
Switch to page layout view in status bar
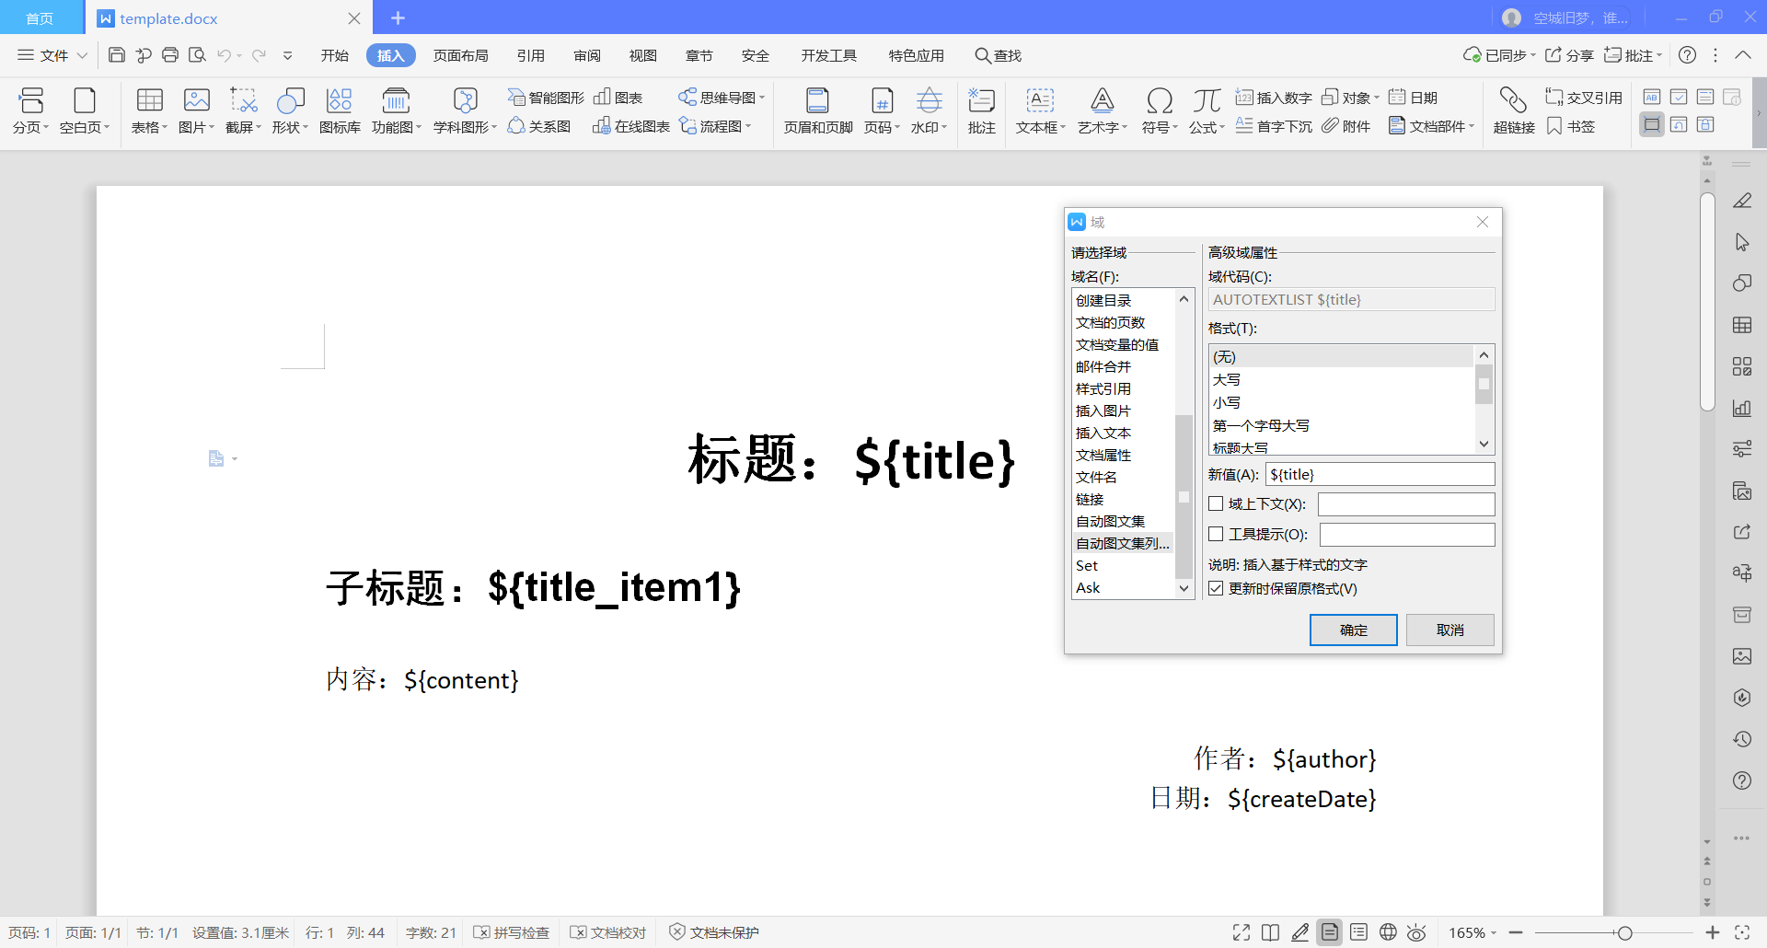click(x=1330, y=932)
